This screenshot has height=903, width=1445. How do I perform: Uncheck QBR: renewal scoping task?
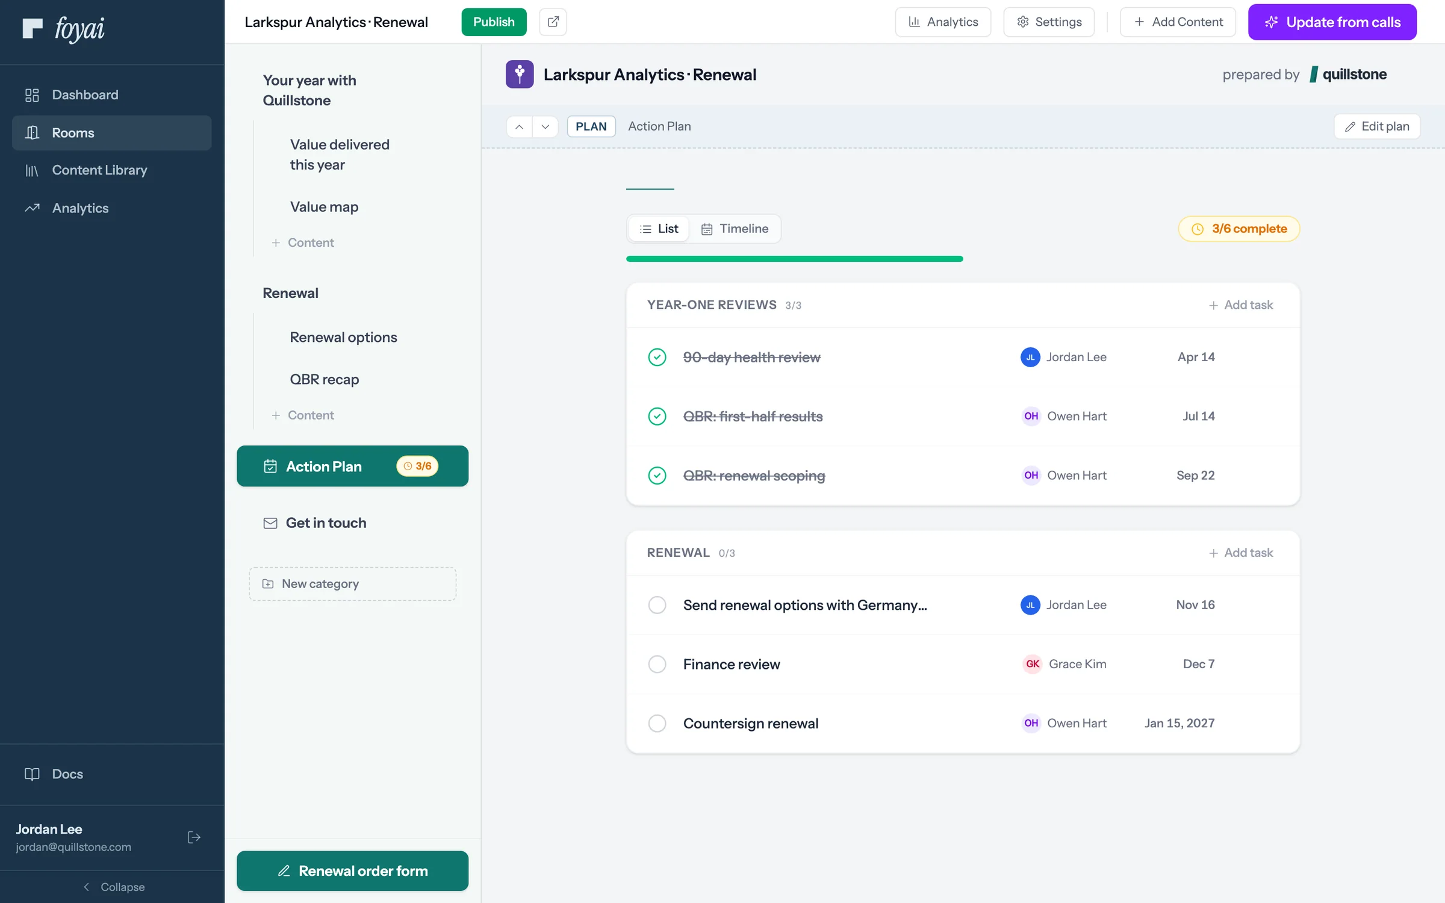coord(657,476)
